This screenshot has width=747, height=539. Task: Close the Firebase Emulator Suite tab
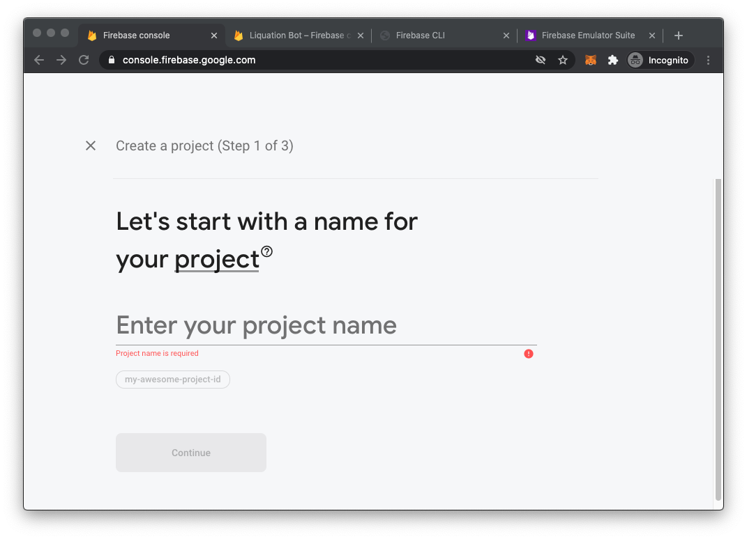point(652,36)
